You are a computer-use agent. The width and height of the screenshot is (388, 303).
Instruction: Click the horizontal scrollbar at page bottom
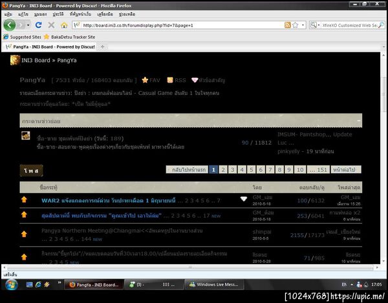point(191,267)
